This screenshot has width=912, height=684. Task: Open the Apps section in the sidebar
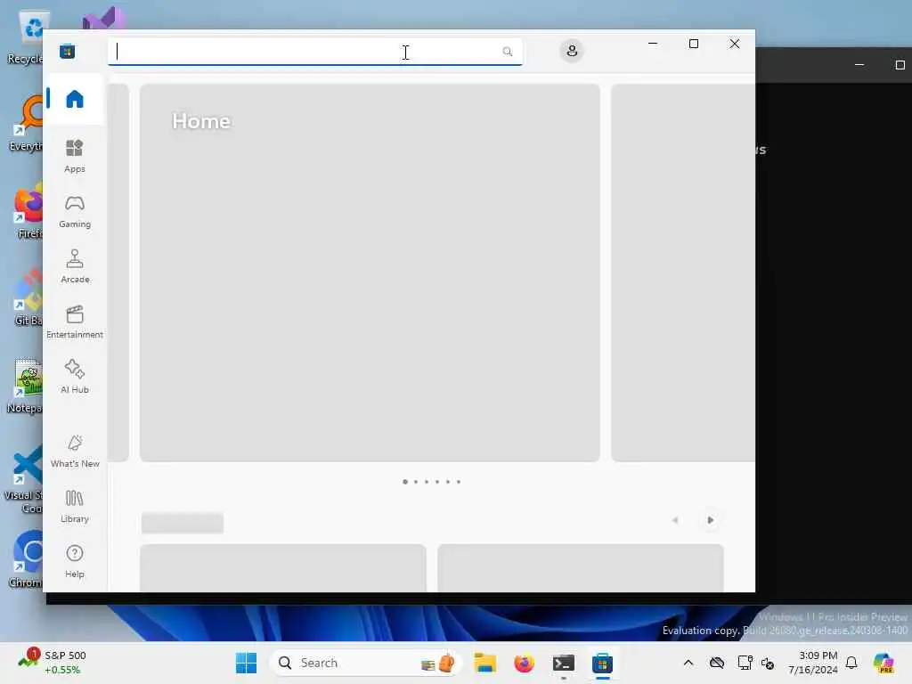coord(75,157)
